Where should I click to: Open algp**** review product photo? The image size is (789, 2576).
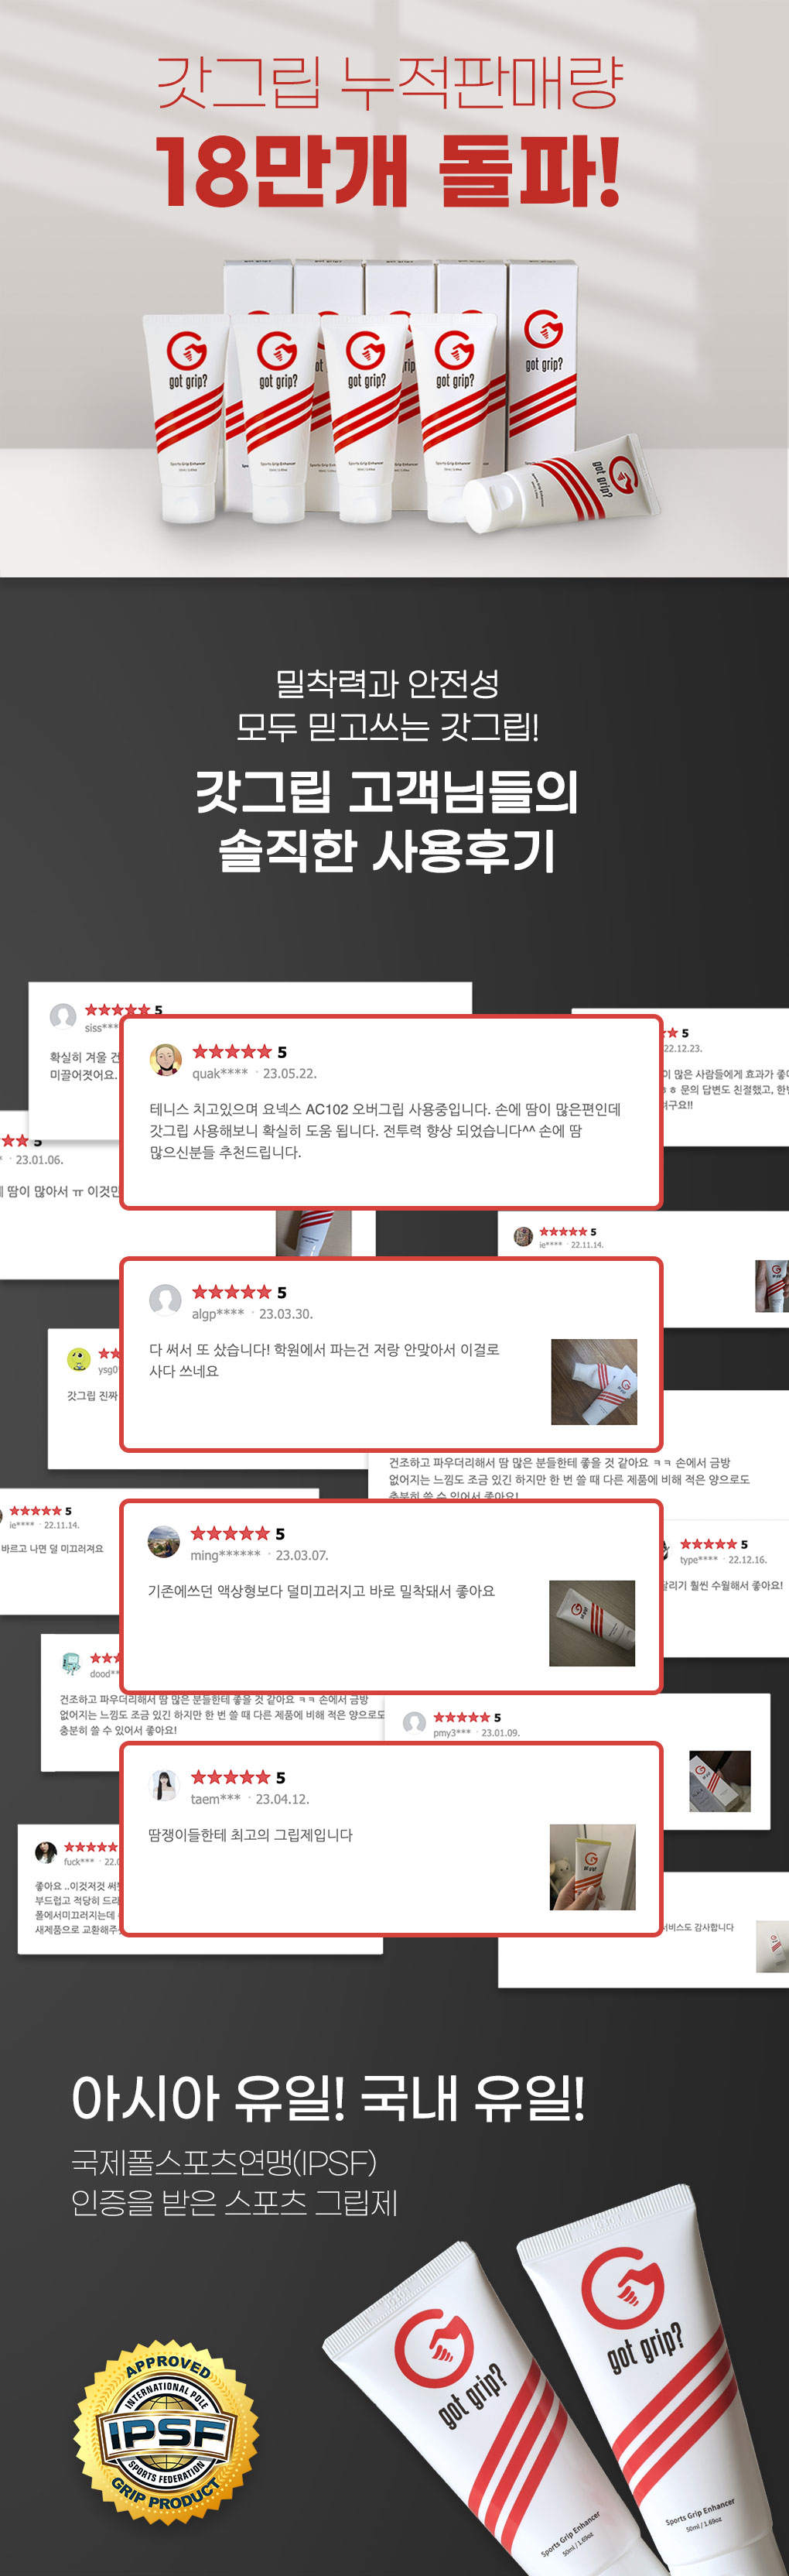[594, 1382]
